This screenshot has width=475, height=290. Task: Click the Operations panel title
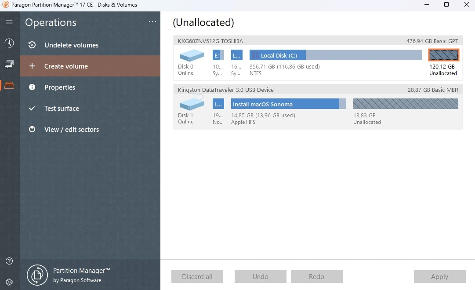coord(51,22)
